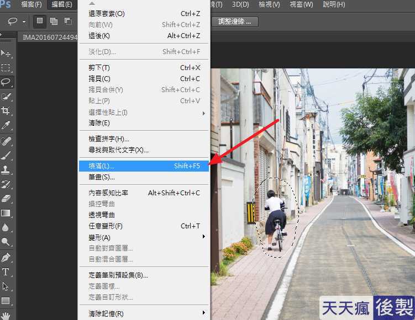The width and height of the screenshot is (415, 320).
Task: Select the Dodge tool
Action: click(x=6, y=242)
